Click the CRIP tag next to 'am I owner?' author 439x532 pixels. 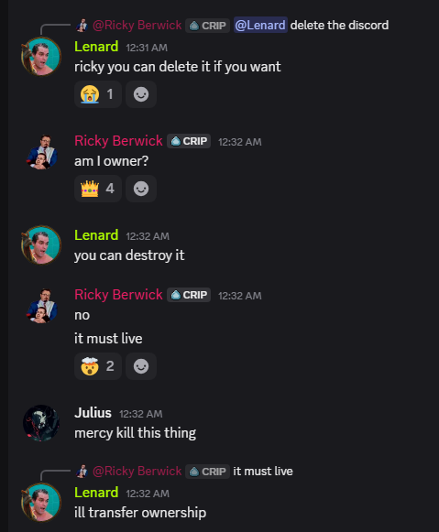pyautogui.click(x=189, y=141)
